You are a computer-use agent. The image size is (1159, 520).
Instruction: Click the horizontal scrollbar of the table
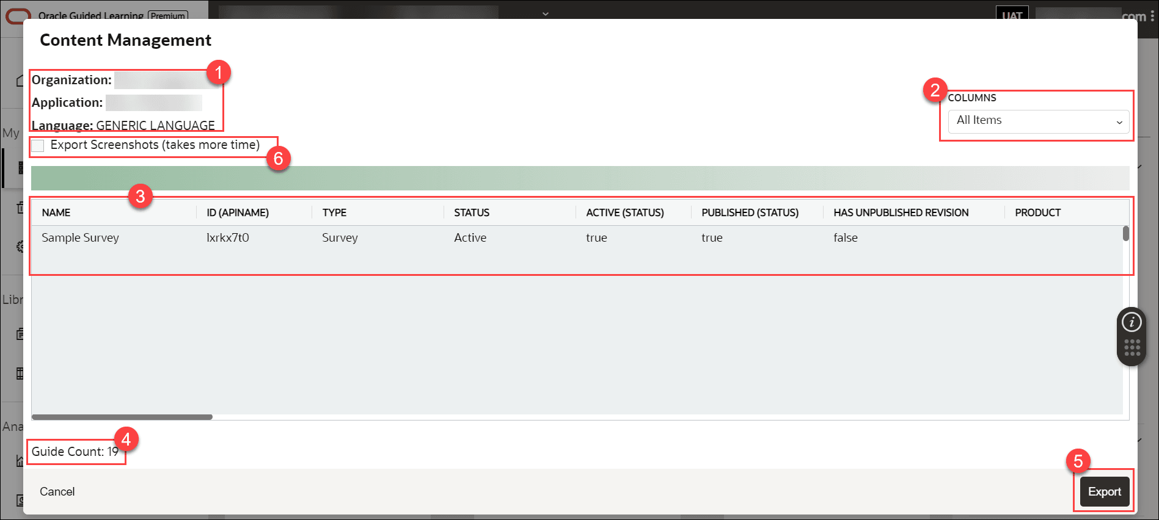coord(122,417)
